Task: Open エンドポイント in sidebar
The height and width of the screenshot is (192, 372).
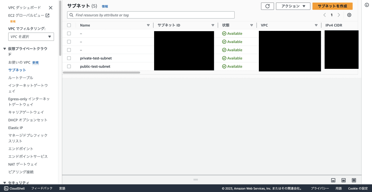Action: (21, 149)
